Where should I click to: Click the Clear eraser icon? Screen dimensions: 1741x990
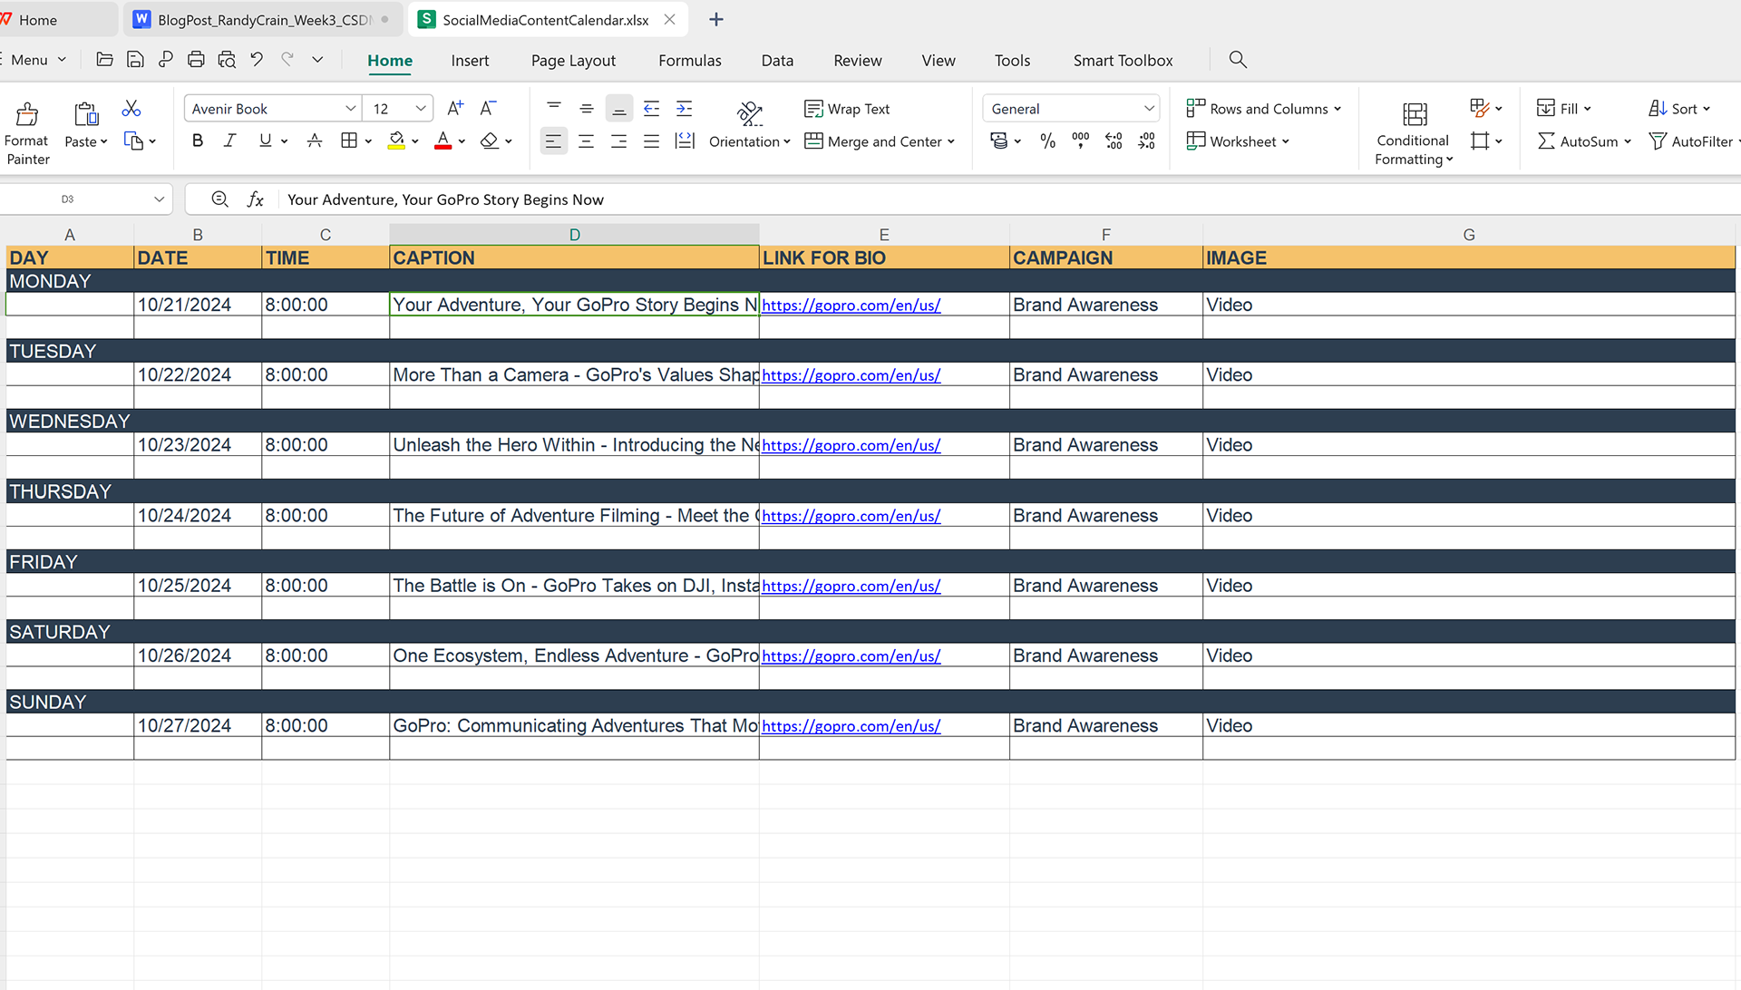click(490, 141)
